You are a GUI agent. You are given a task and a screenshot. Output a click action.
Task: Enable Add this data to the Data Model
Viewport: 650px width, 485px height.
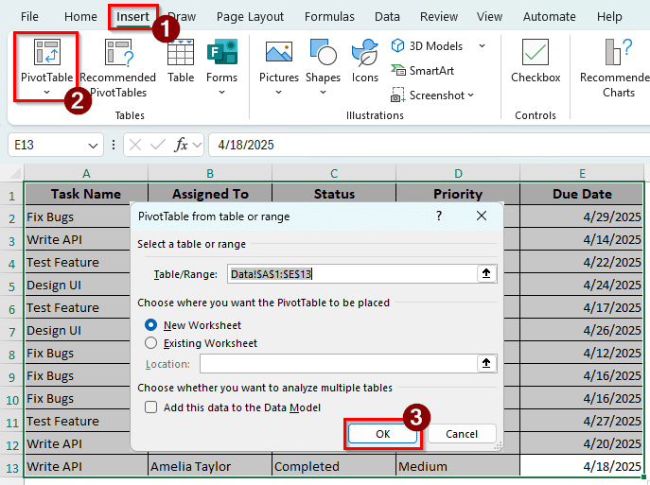click(x=151, y=407)
